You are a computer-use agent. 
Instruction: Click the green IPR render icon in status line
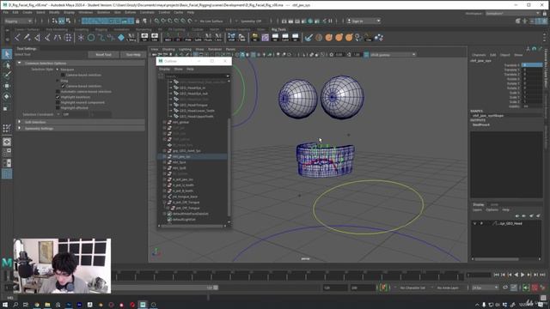[x=310, y=21]
